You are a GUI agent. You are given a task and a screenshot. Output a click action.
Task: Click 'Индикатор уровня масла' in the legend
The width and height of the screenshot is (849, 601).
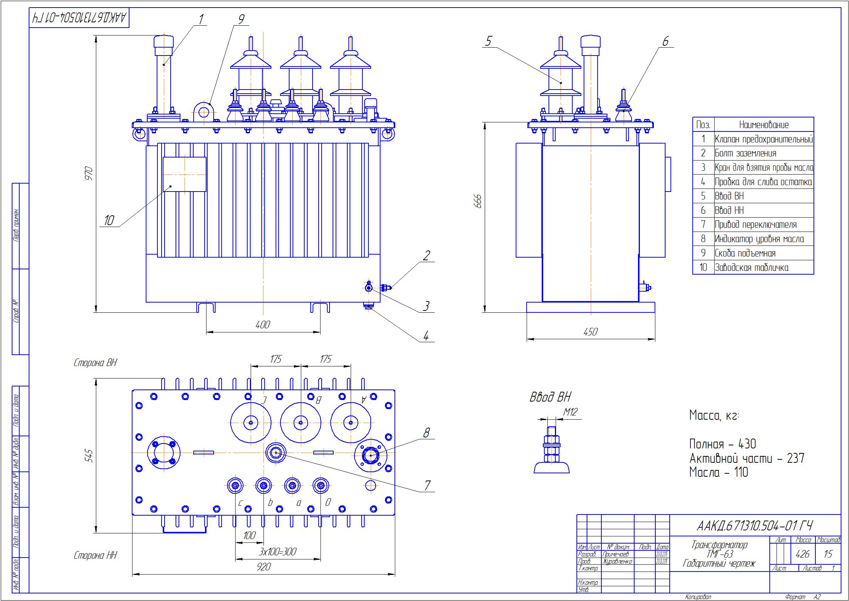753,239
